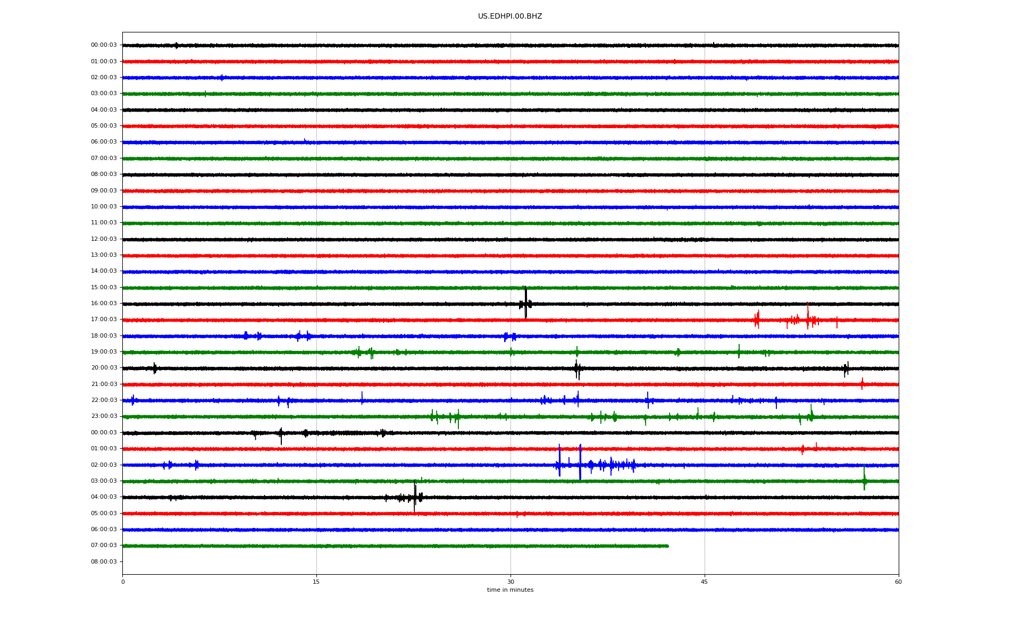Select the 17:00:03 row label
The height and width of the screenshot is (638, 1021).
104,320
